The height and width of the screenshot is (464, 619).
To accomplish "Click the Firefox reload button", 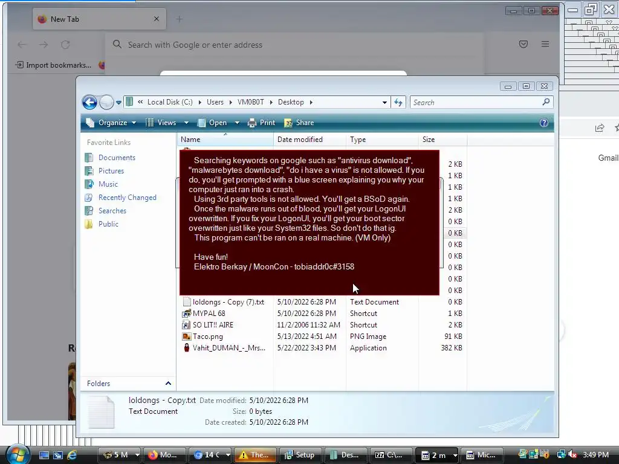I will point(65,45).
